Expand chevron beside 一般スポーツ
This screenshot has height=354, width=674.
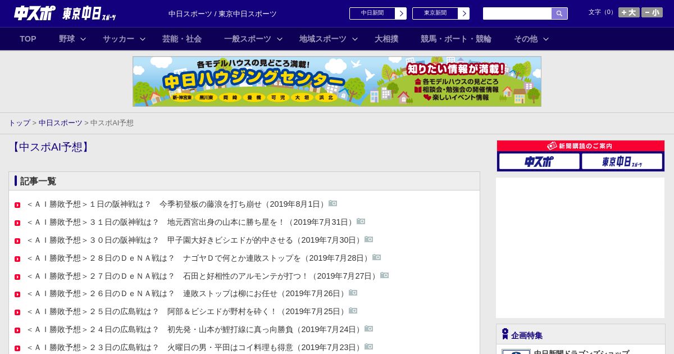point(280,39)
